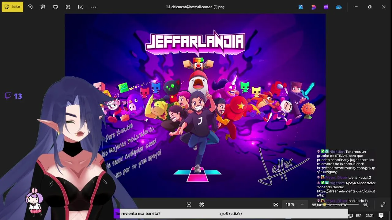This screenshot has width=392, height=220.
Task: Print the image with the printer icon
Action: pos(55,7)
